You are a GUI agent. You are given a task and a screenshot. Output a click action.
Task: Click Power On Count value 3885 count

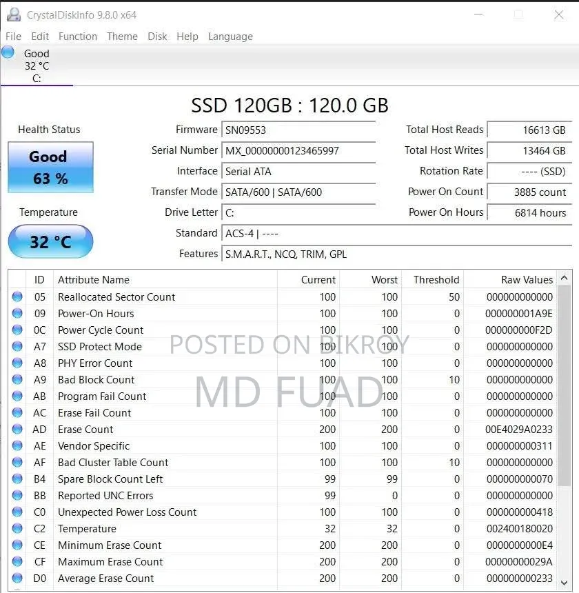click(x=529, y=192)
